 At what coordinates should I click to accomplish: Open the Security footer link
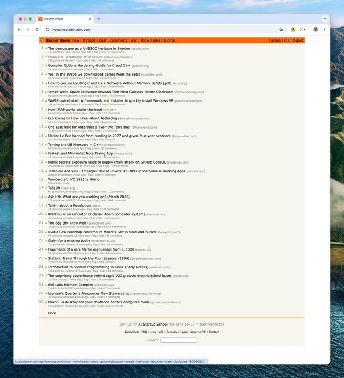(171, 332)
